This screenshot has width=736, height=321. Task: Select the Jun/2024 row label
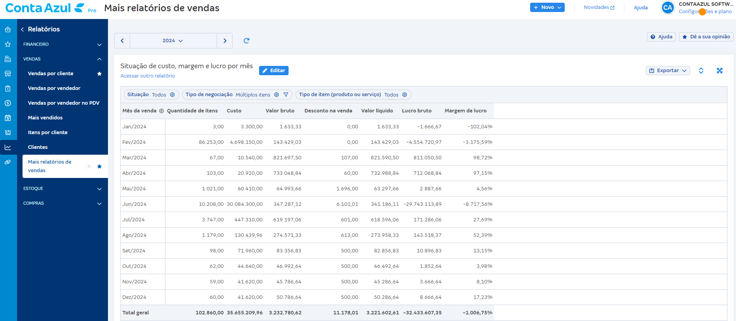pos(134,204)
